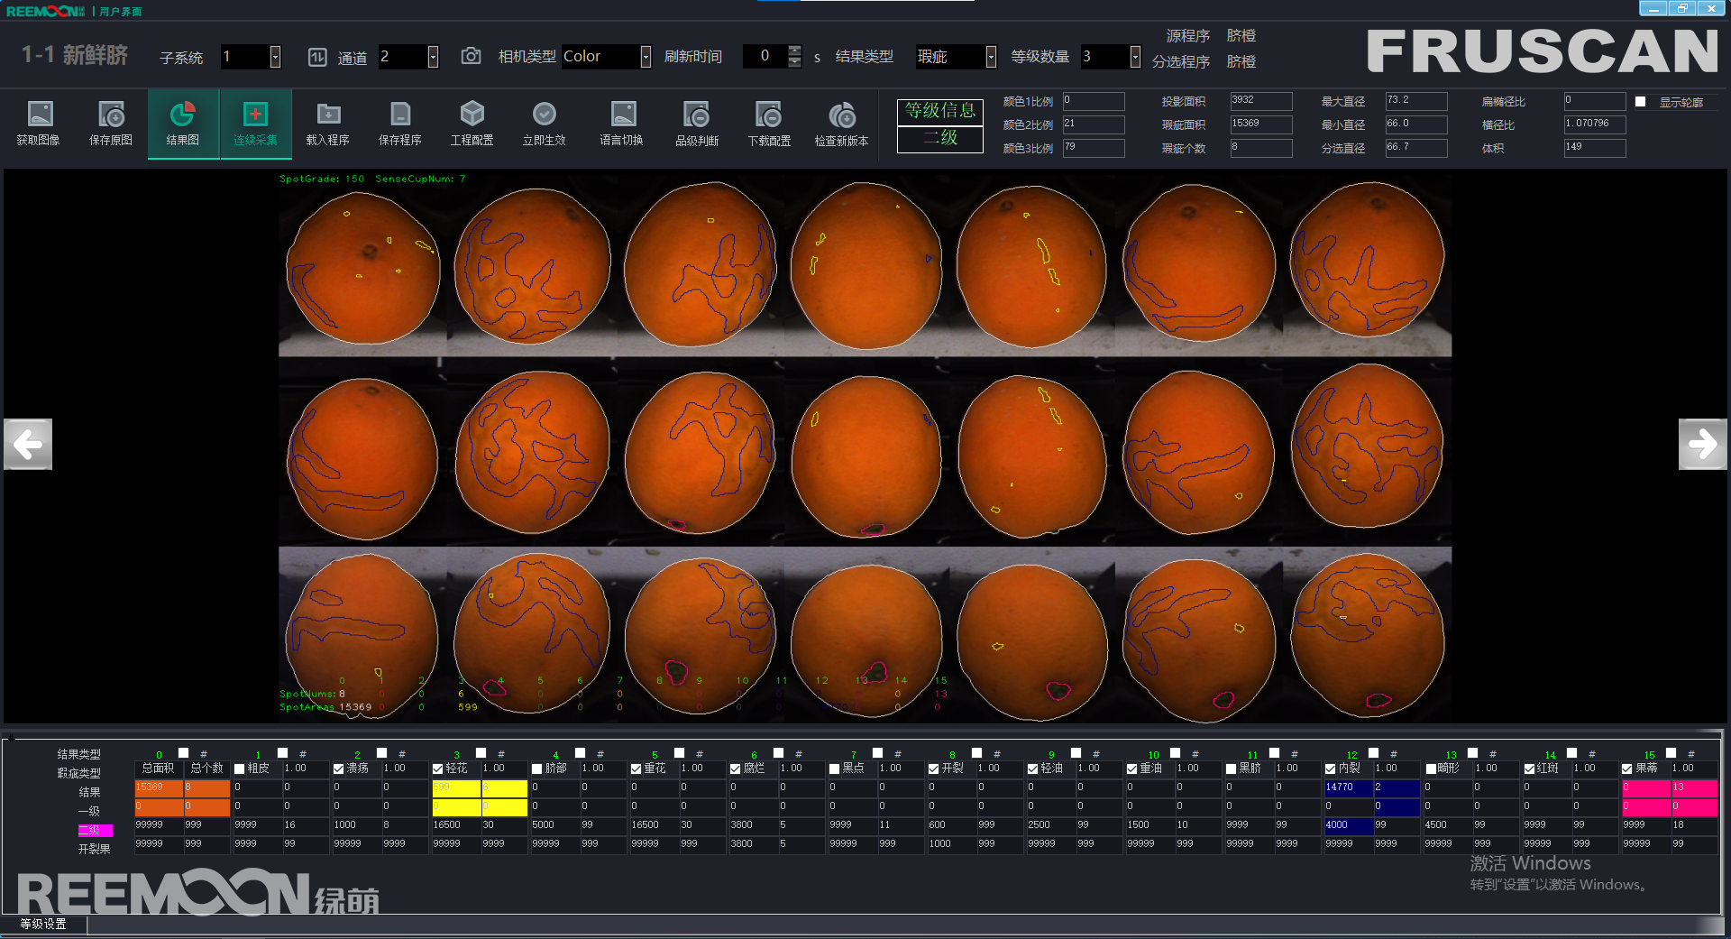The width and height of the screenshot is (1731, 939).
Task: Click the yellow 轻花 result area cell
Action: (456, 787)
